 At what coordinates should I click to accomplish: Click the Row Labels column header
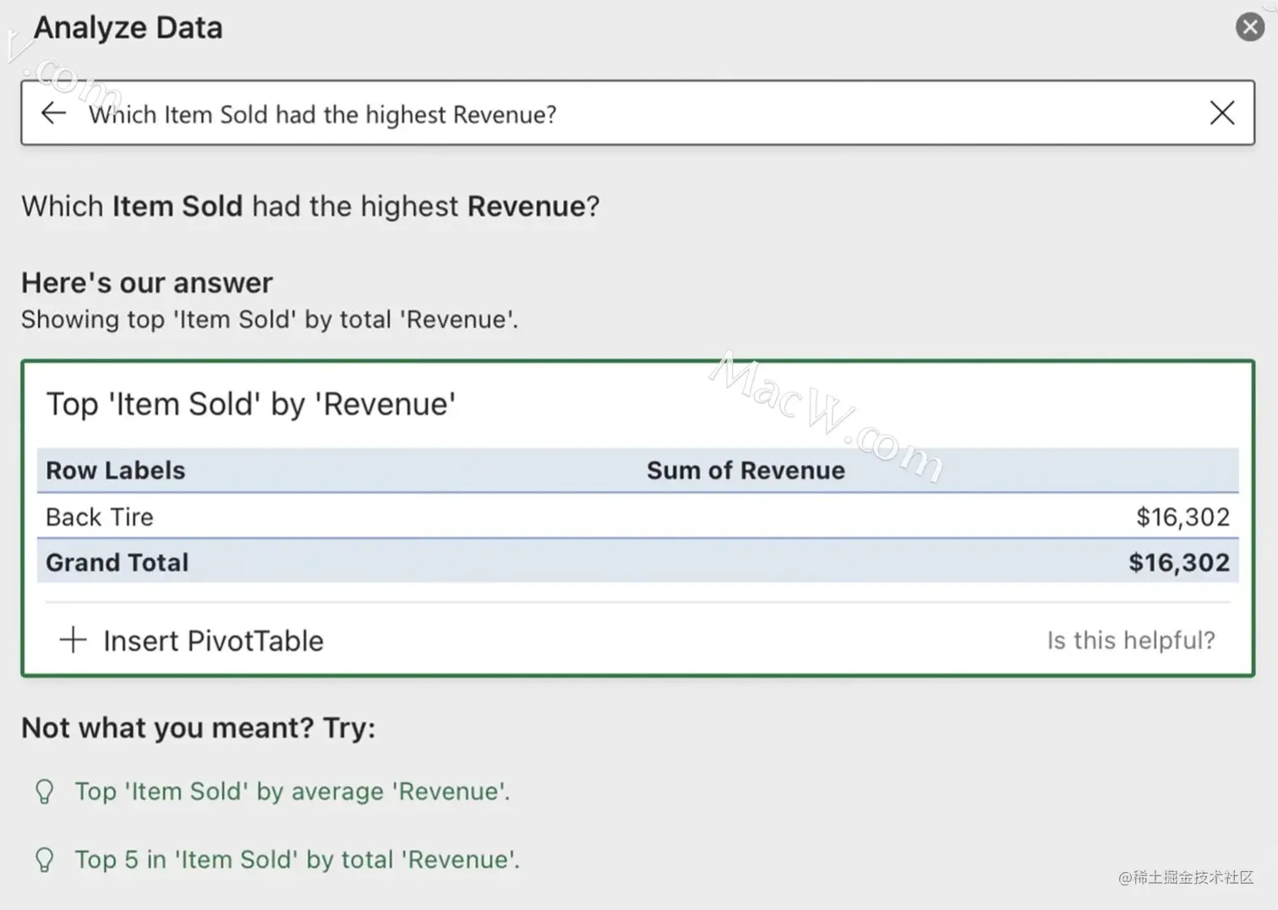click(x=116, y=471)
